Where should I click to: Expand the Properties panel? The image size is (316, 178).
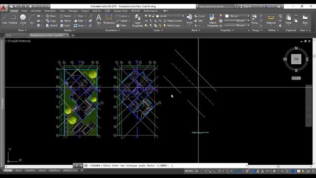coord(227,30)
